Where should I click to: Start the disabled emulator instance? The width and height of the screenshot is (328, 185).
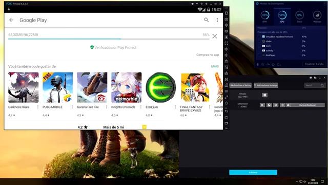[x=262, y=105]
